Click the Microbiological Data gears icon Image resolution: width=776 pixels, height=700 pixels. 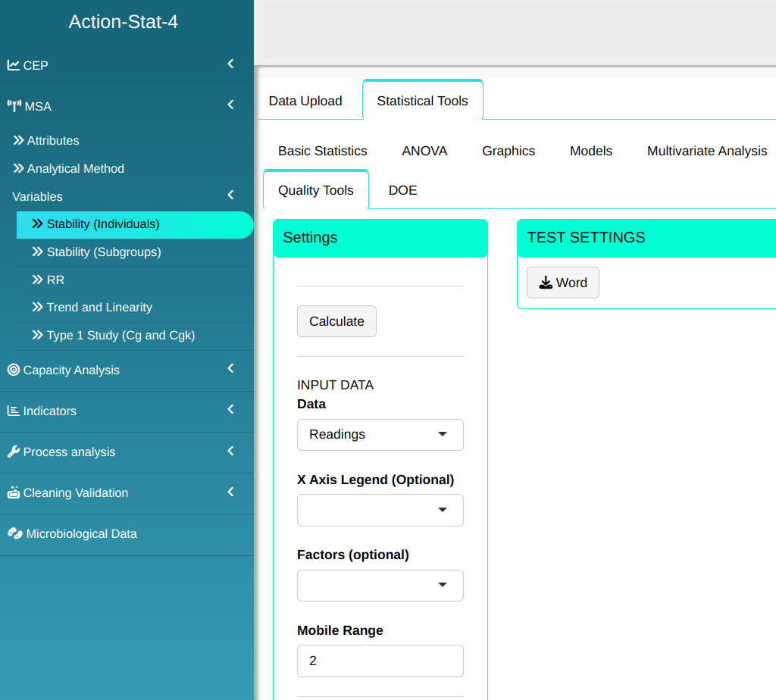[x=15, y=533]
